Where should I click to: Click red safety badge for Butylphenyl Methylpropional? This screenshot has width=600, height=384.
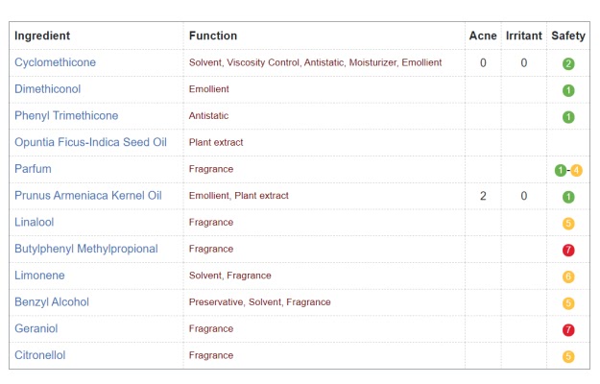click(568, 250)
